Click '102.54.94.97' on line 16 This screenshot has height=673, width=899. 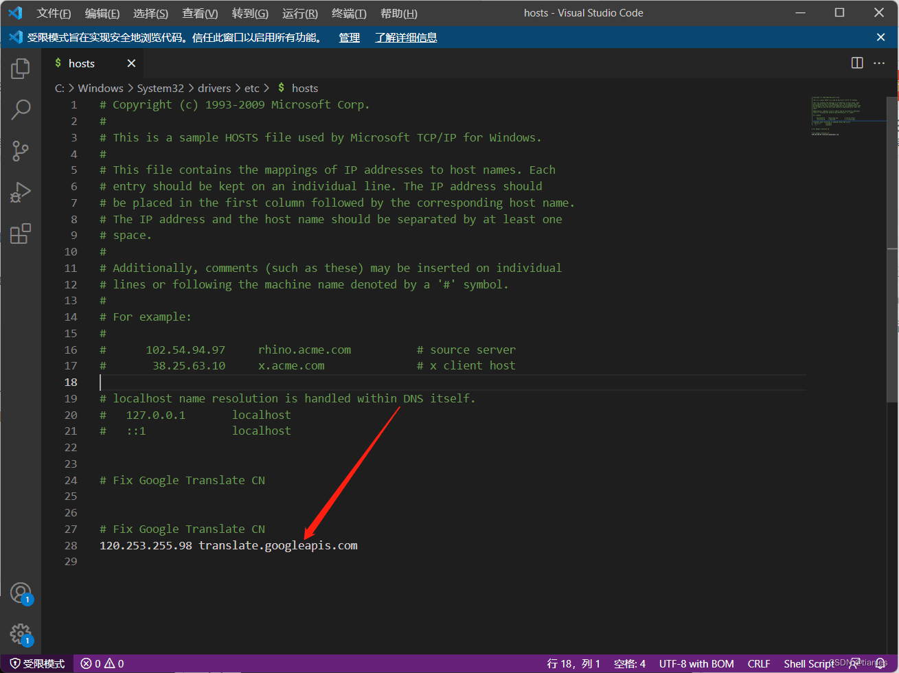[x=185, y=350]
